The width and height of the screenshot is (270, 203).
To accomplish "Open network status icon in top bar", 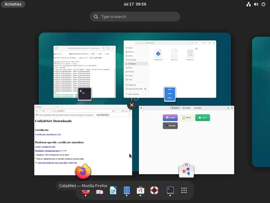I will (x=248, y=4).
